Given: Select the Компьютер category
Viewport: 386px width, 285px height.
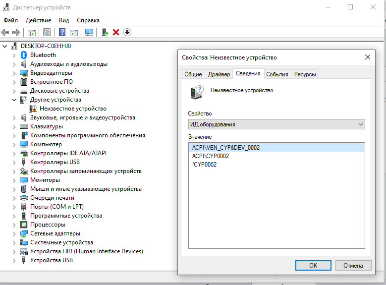Looking at the screenshot, I should pyautogui.click(x=46, y=144).
